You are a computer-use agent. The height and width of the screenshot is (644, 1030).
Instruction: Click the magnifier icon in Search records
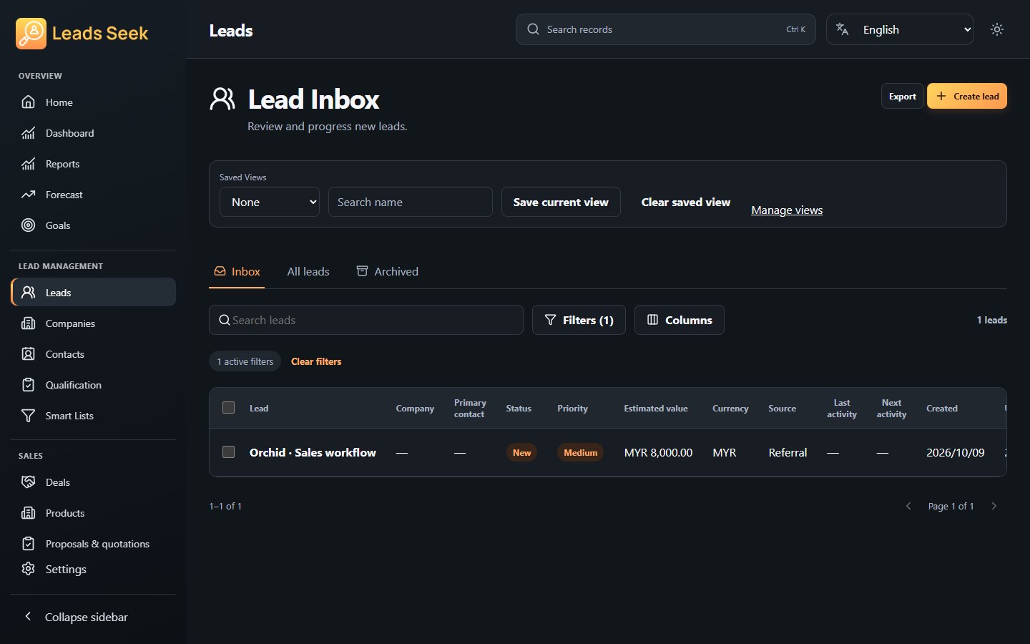533,29
